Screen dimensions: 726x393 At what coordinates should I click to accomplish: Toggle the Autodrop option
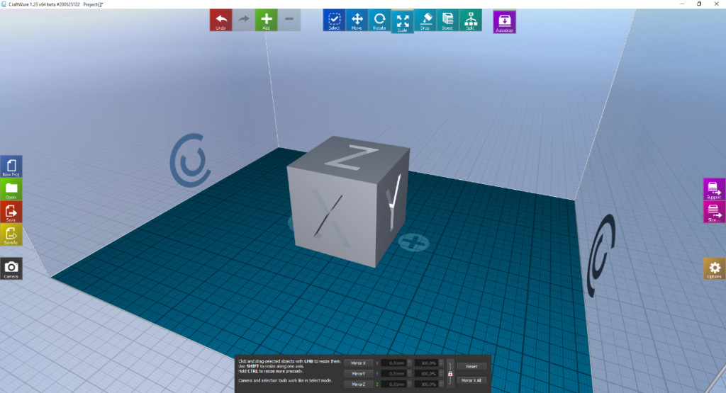[x=504, y=21]
